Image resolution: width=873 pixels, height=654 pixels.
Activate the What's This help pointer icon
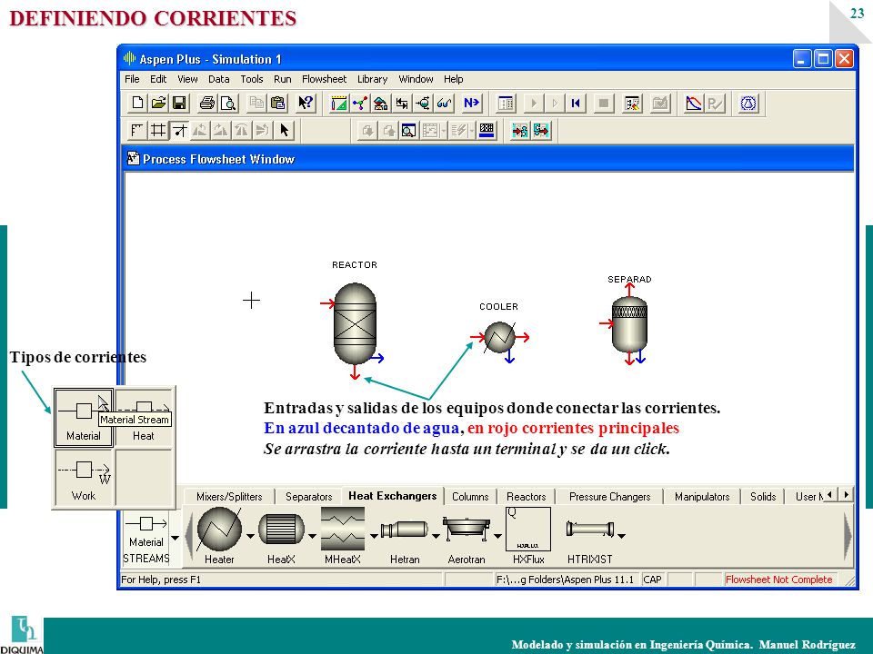pyautogui.click(x=306, y=103)
